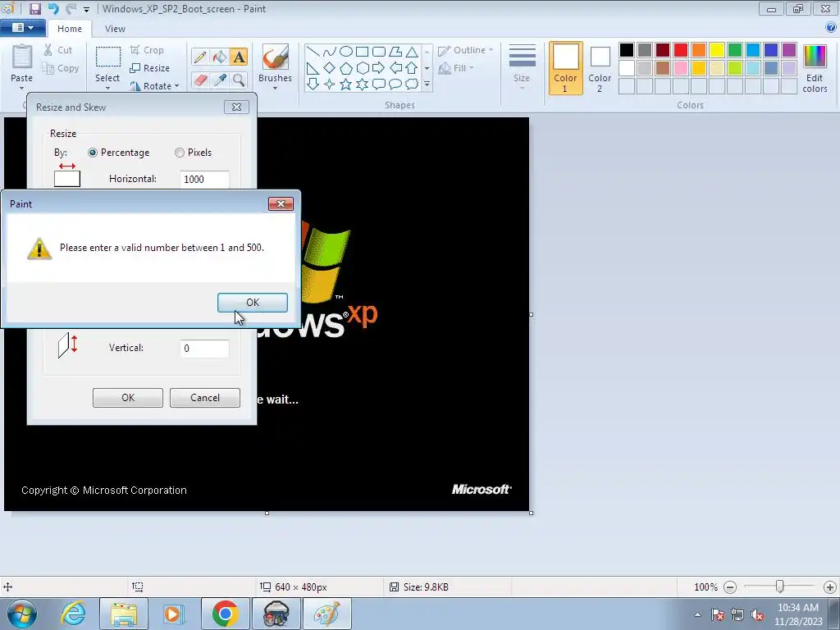Click the Vertical skew input field

(204, 348)
